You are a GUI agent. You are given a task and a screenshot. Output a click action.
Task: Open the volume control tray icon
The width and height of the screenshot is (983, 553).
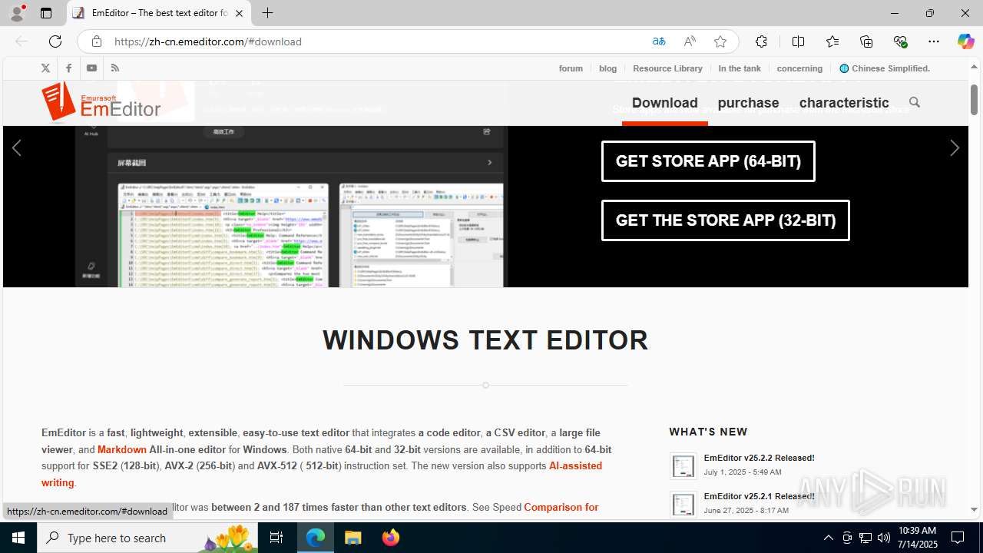(884, 538)
